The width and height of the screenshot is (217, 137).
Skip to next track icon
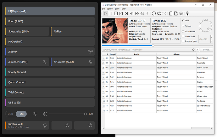pyautogui.click(x=126, y=13)
